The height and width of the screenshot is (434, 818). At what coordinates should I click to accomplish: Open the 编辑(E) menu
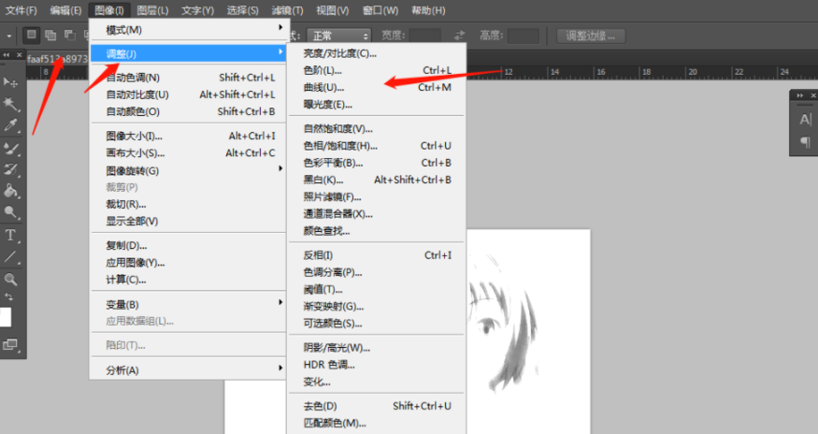click(65, 10)
